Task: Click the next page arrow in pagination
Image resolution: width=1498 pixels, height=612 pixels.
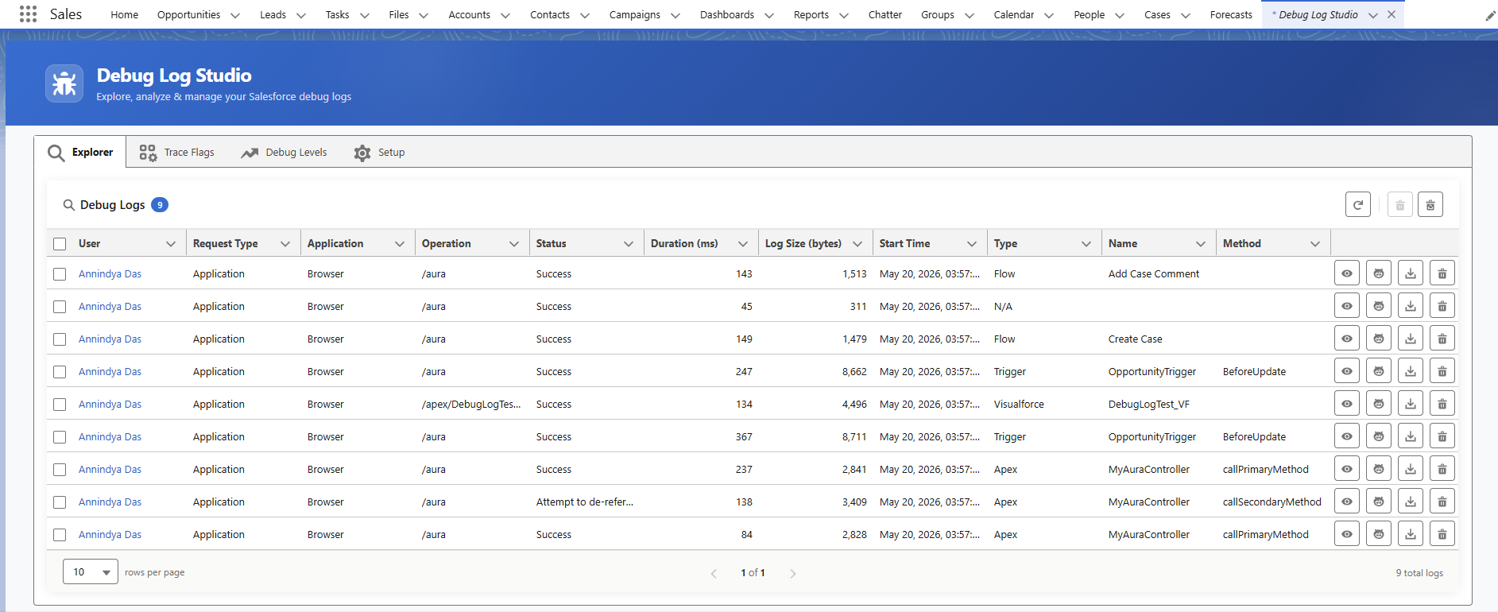Action: (792, 573)
